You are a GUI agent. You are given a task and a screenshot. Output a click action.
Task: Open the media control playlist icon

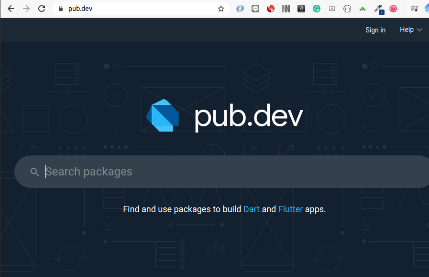(x=415, y=9)
